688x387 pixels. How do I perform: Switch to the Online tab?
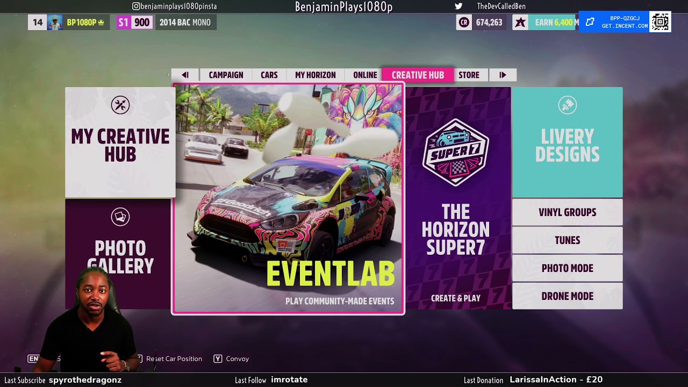(x=365, y=75)
